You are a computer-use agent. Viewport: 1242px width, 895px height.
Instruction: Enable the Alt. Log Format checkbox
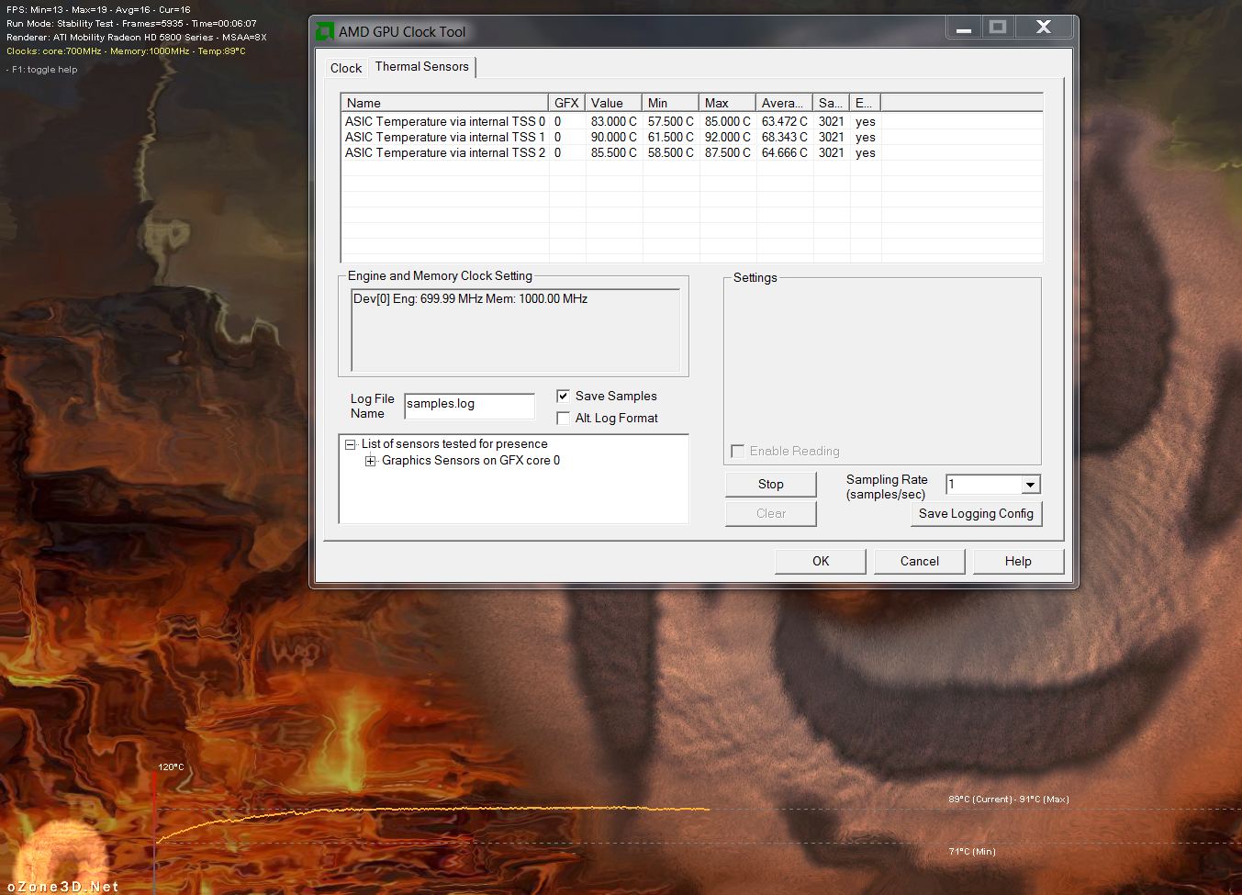(x=563, y=418)
